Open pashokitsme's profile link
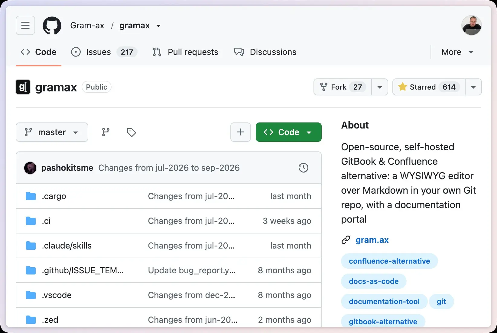Image resolution: width=497 pixels, height=333 pixels. click(x=67, y=168)
